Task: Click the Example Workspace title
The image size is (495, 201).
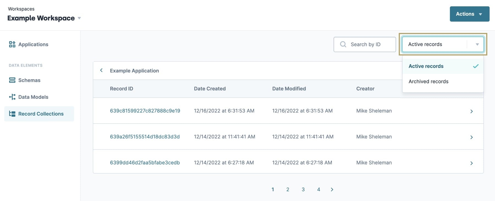Action: (41, 18)
